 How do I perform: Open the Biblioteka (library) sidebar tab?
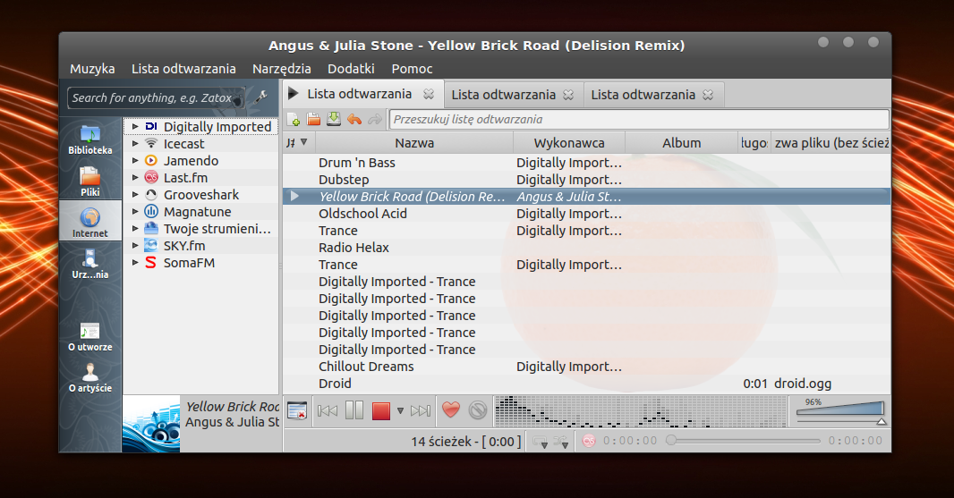90,139
